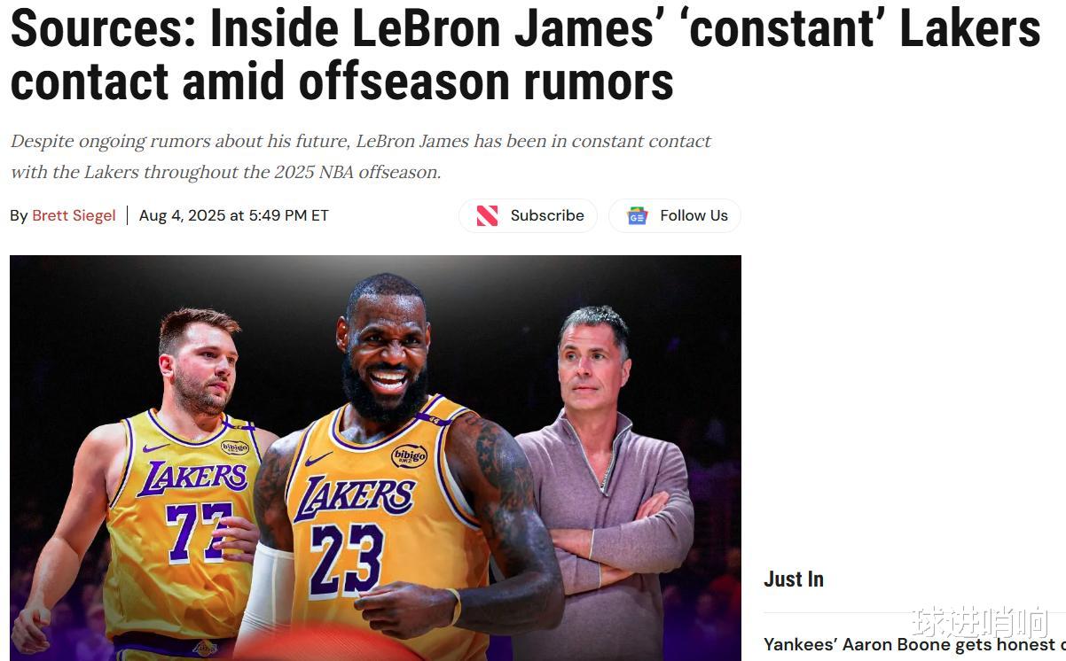This screenshot has height=661, width=1066.
Task: Click the Aug 4, 2025 timestamp
Action: pyautogui.click(x=234, y=215)
